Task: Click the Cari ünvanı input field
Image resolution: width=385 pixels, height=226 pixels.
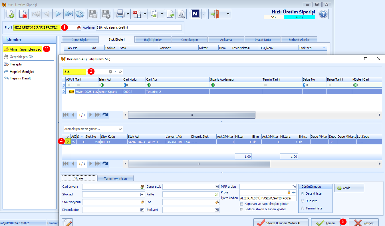Action: [x=114, y=187]
